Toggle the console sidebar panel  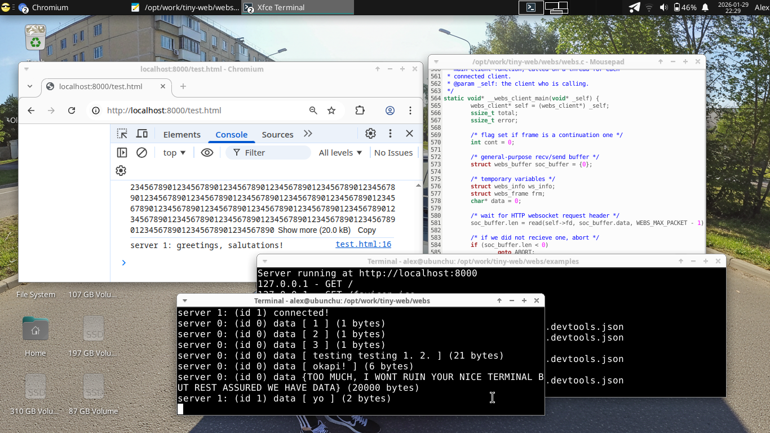point(122,152)
